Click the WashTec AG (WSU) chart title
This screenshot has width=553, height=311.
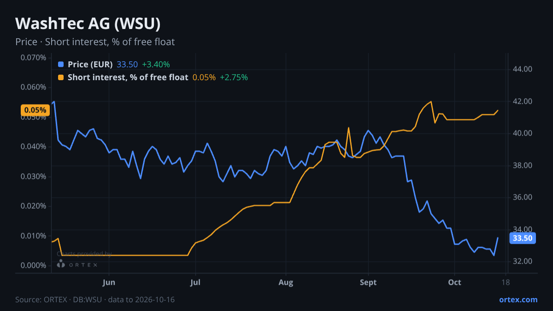coord(88,23)
